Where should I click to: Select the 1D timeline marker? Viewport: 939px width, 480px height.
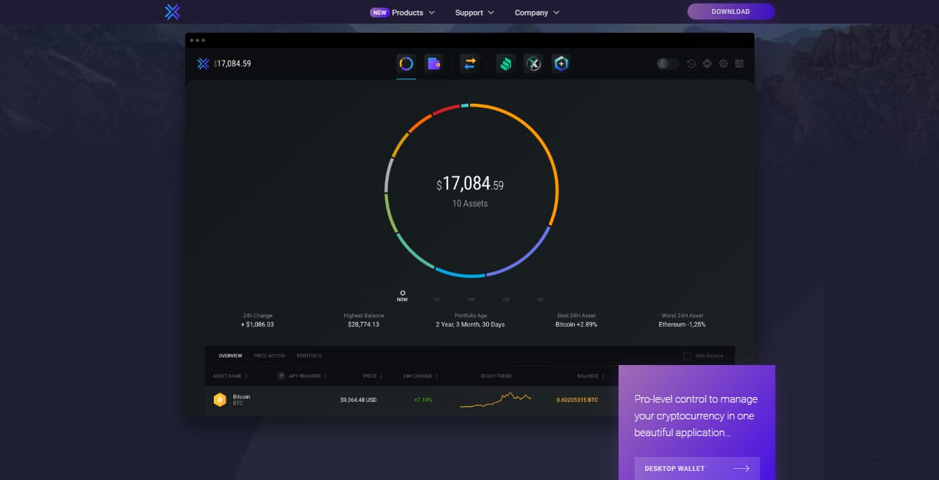pyautogui.click(x=437, y=300)
